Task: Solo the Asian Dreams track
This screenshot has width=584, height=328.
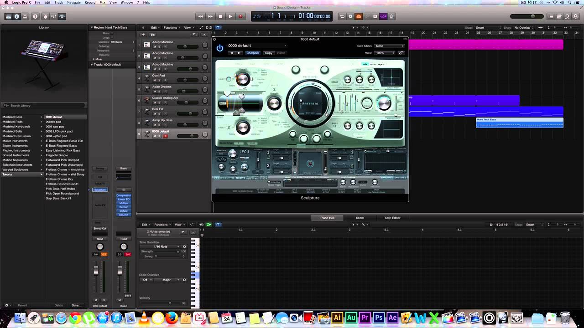Action: pos(159,91)
